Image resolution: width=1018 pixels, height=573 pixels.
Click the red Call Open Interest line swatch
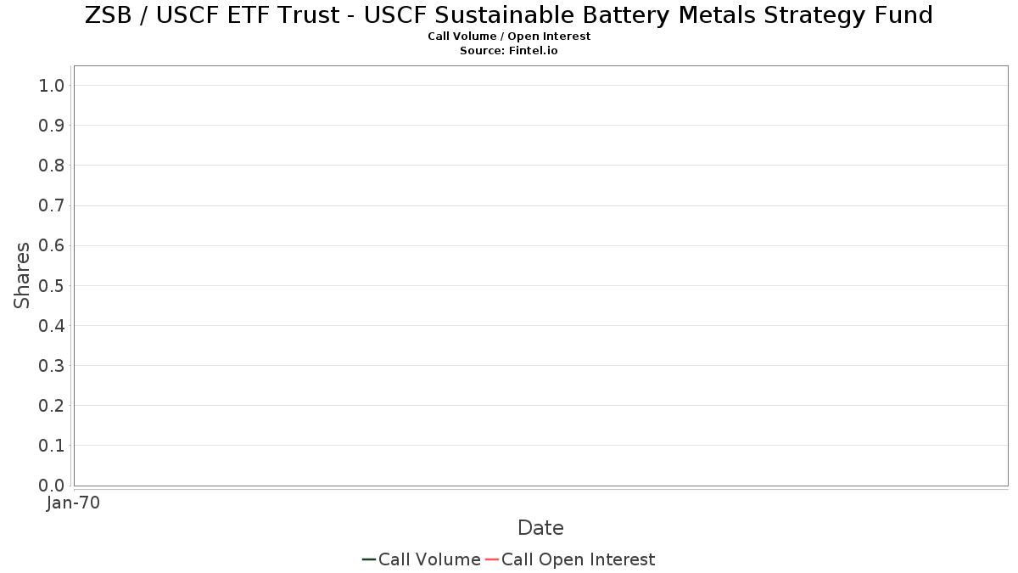[x=492, y=559]
